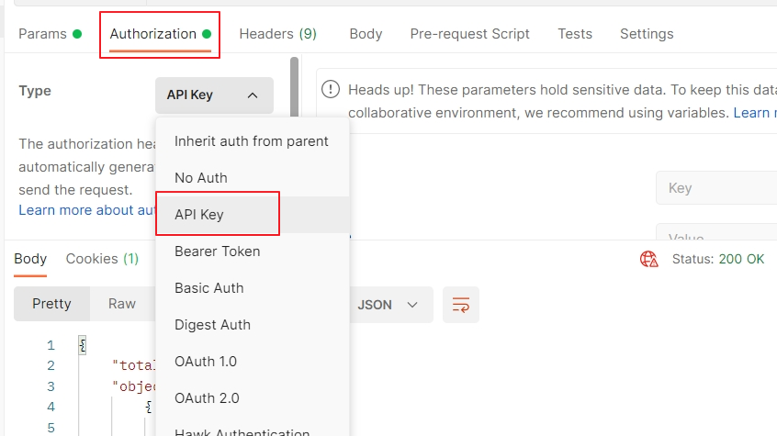Click the Status: 200 OK text
Screen dimensions: 777x436
718,259
